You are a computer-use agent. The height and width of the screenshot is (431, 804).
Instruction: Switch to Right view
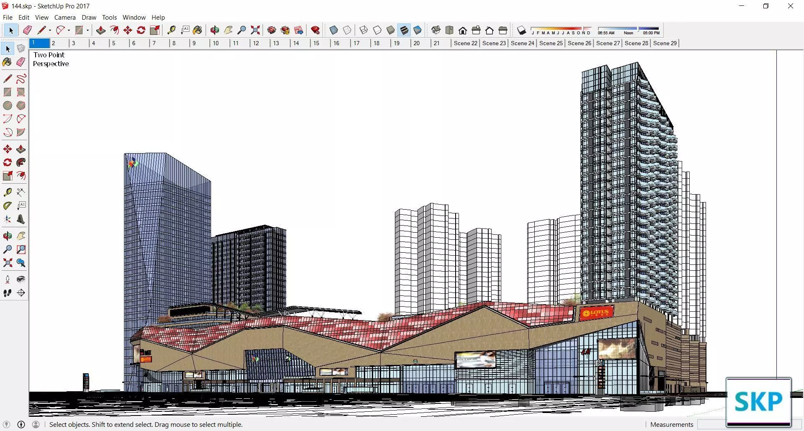[x=476, y=30]
